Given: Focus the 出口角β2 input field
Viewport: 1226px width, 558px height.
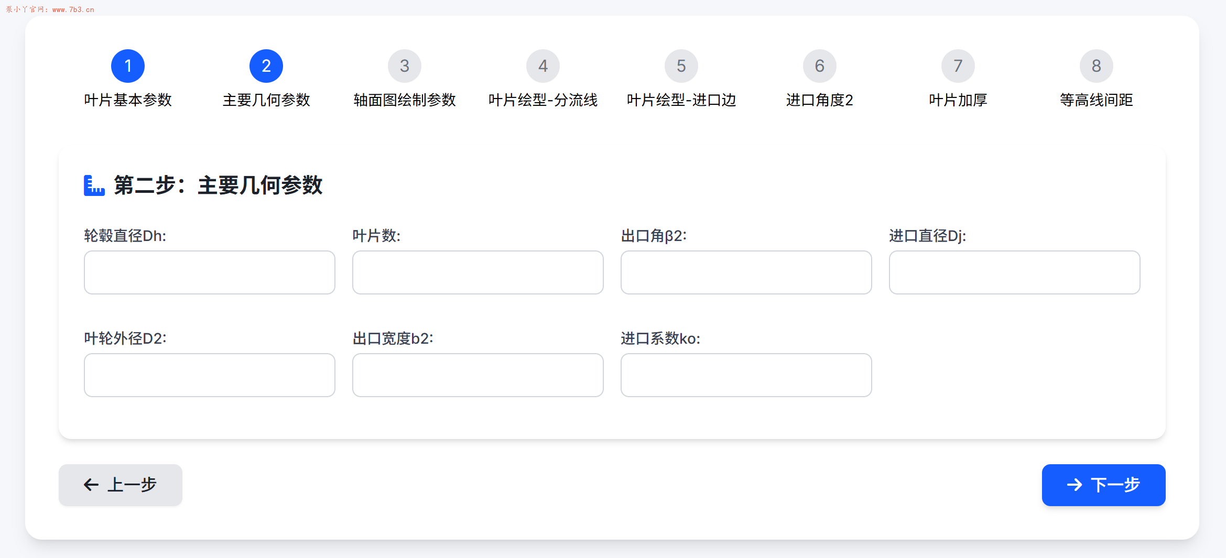Looking at the screenshot, I should click(x=746, y=272).
